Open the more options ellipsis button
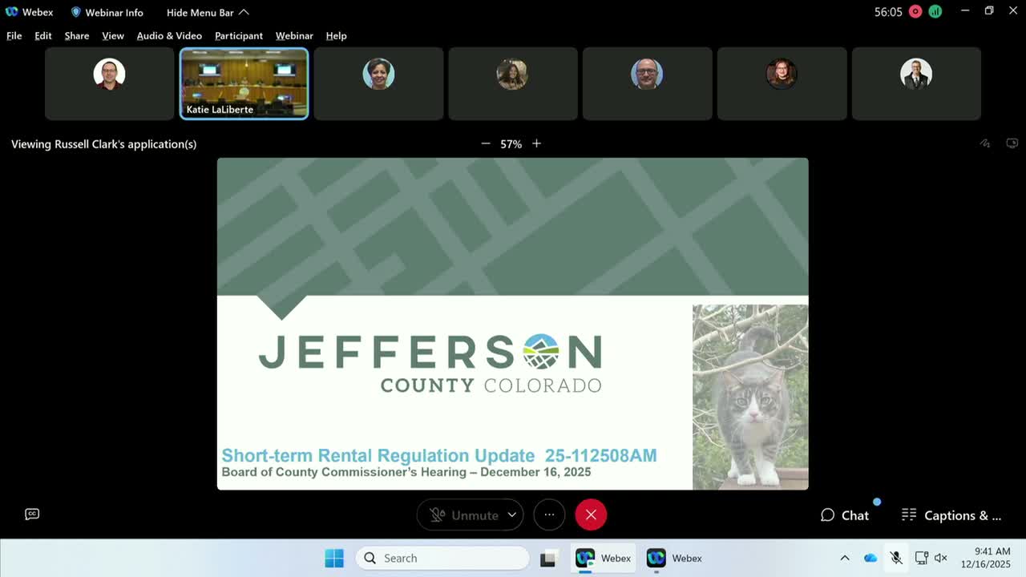This screenshot has height=577, width=1026. 549,514
